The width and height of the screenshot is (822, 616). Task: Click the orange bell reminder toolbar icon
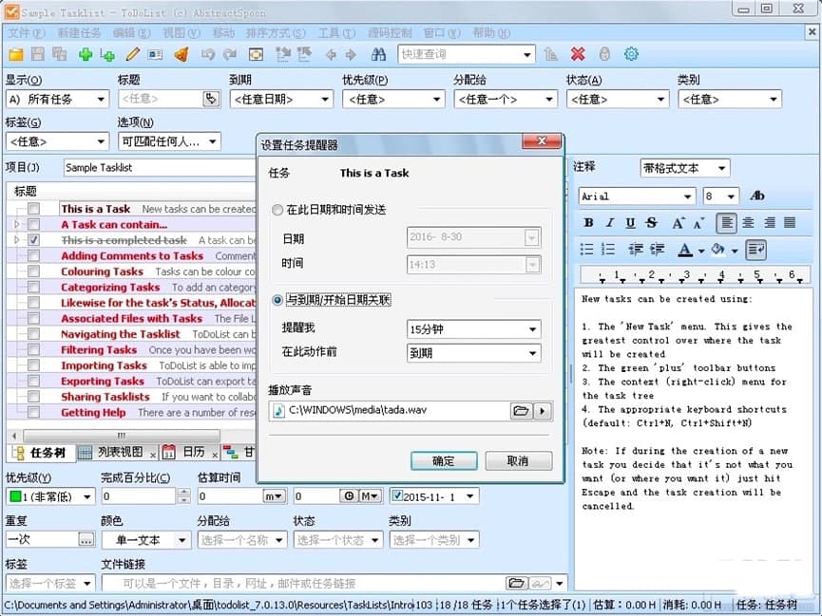point(182,54)
